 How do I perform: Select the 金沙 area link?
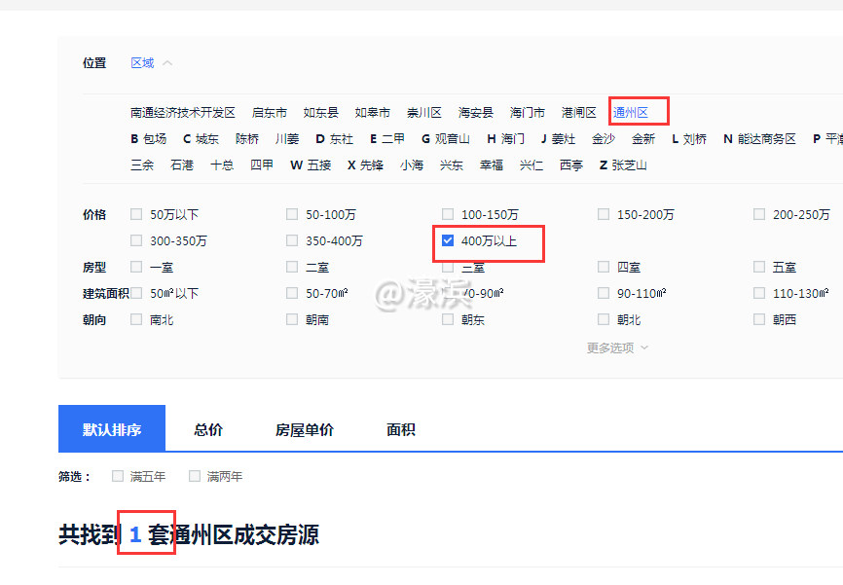(x=603, y=138)
